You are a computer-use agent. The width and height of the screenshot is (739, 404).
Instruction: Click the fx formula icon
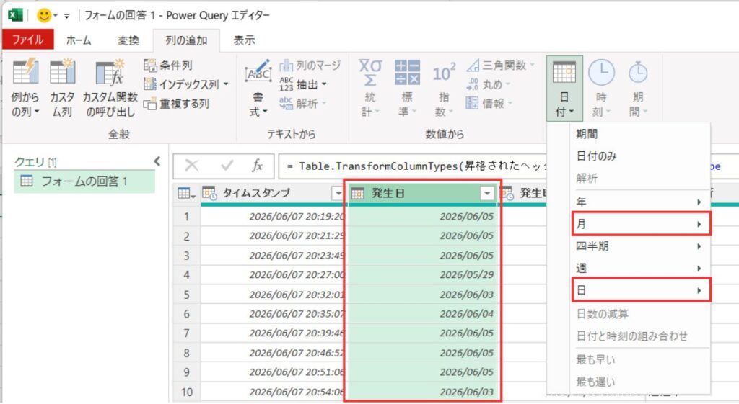(x=258, y=166)
